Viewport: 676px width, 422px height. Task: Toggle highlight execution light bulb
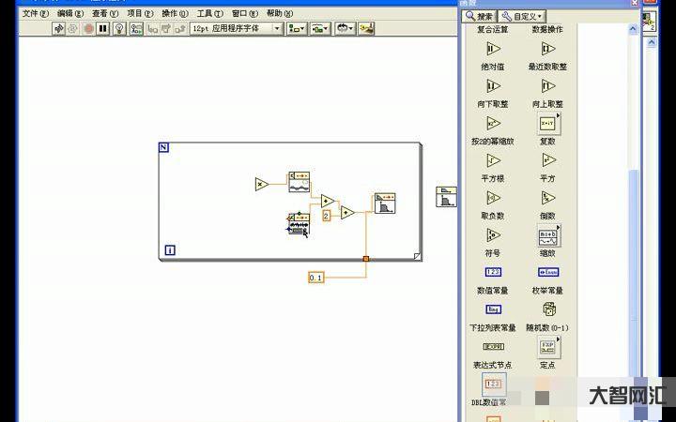click(x=119, y=29)
